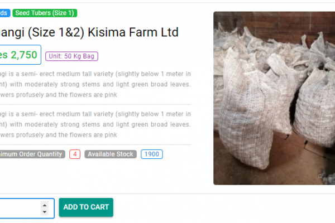Click the Unit: 50 Kg Bag badge
Image resolution: width=335 pixels, height=223 pixels.
pyautogui.click(x=71, y=56)
